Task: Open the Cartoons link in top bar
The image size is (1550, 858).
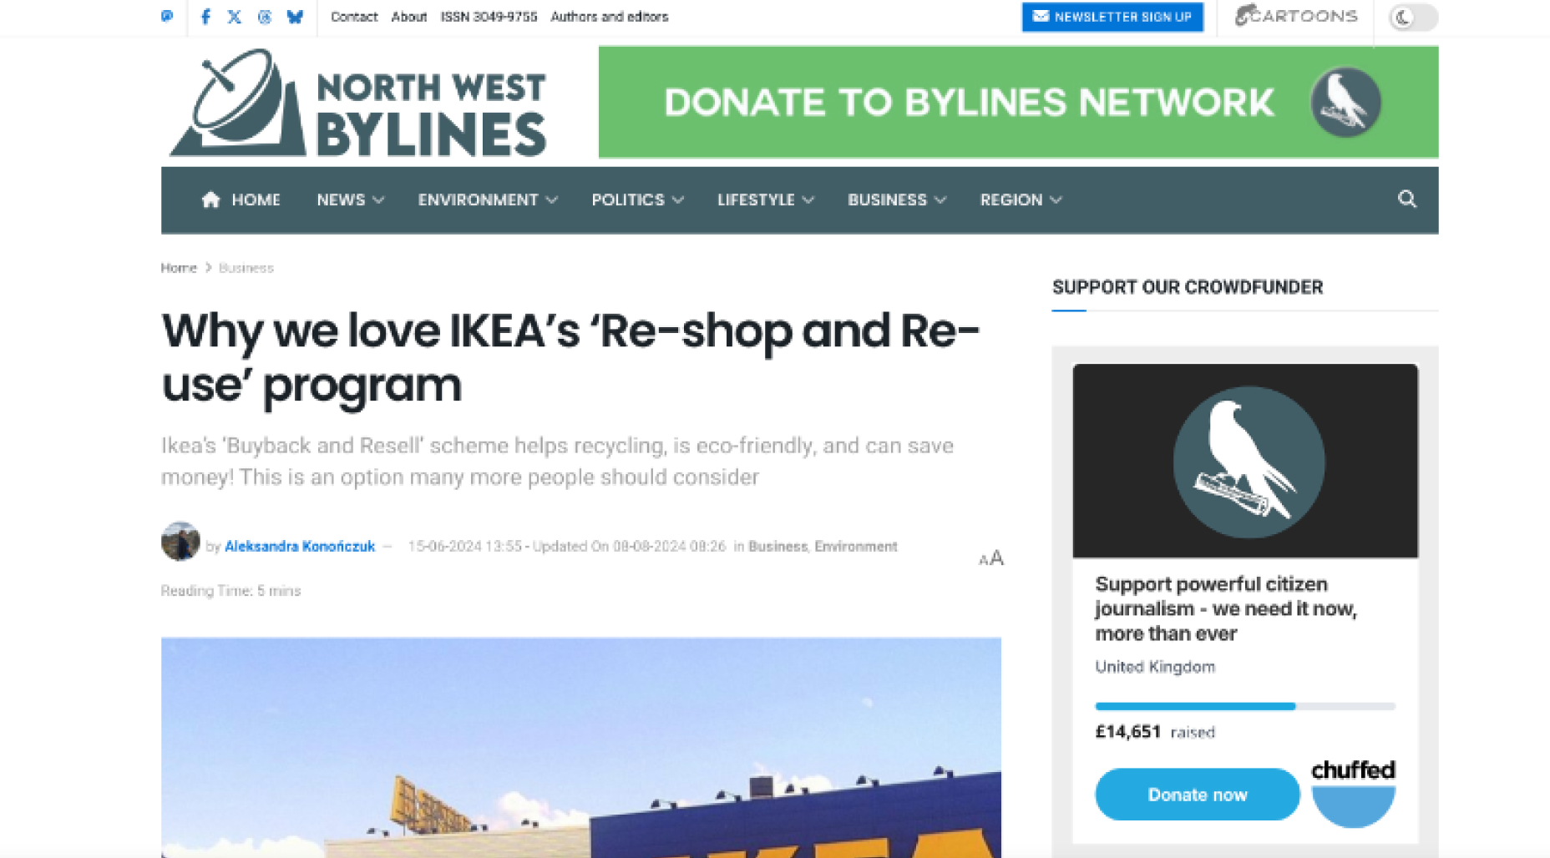Action: point(1296,16)
